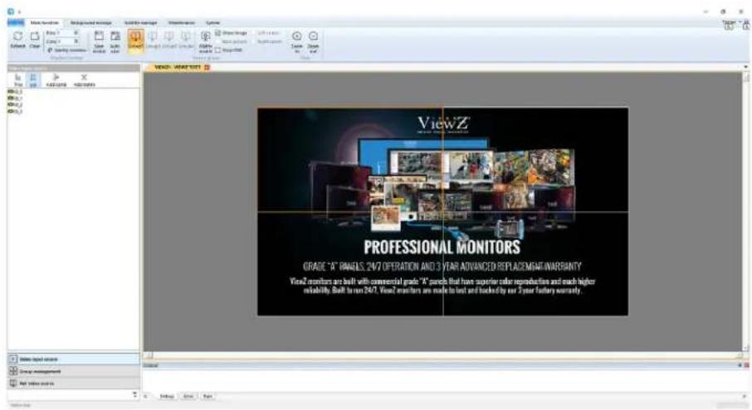The height and width of the screenshot is (410, 752).
Task: Switch Output panel to Debug tab
Action: [166, 396]
